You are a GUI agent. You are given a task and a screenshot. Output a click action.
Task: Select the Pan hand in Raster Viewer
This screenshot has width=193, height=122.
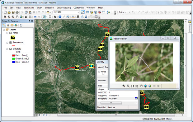(x=141, y=86)
